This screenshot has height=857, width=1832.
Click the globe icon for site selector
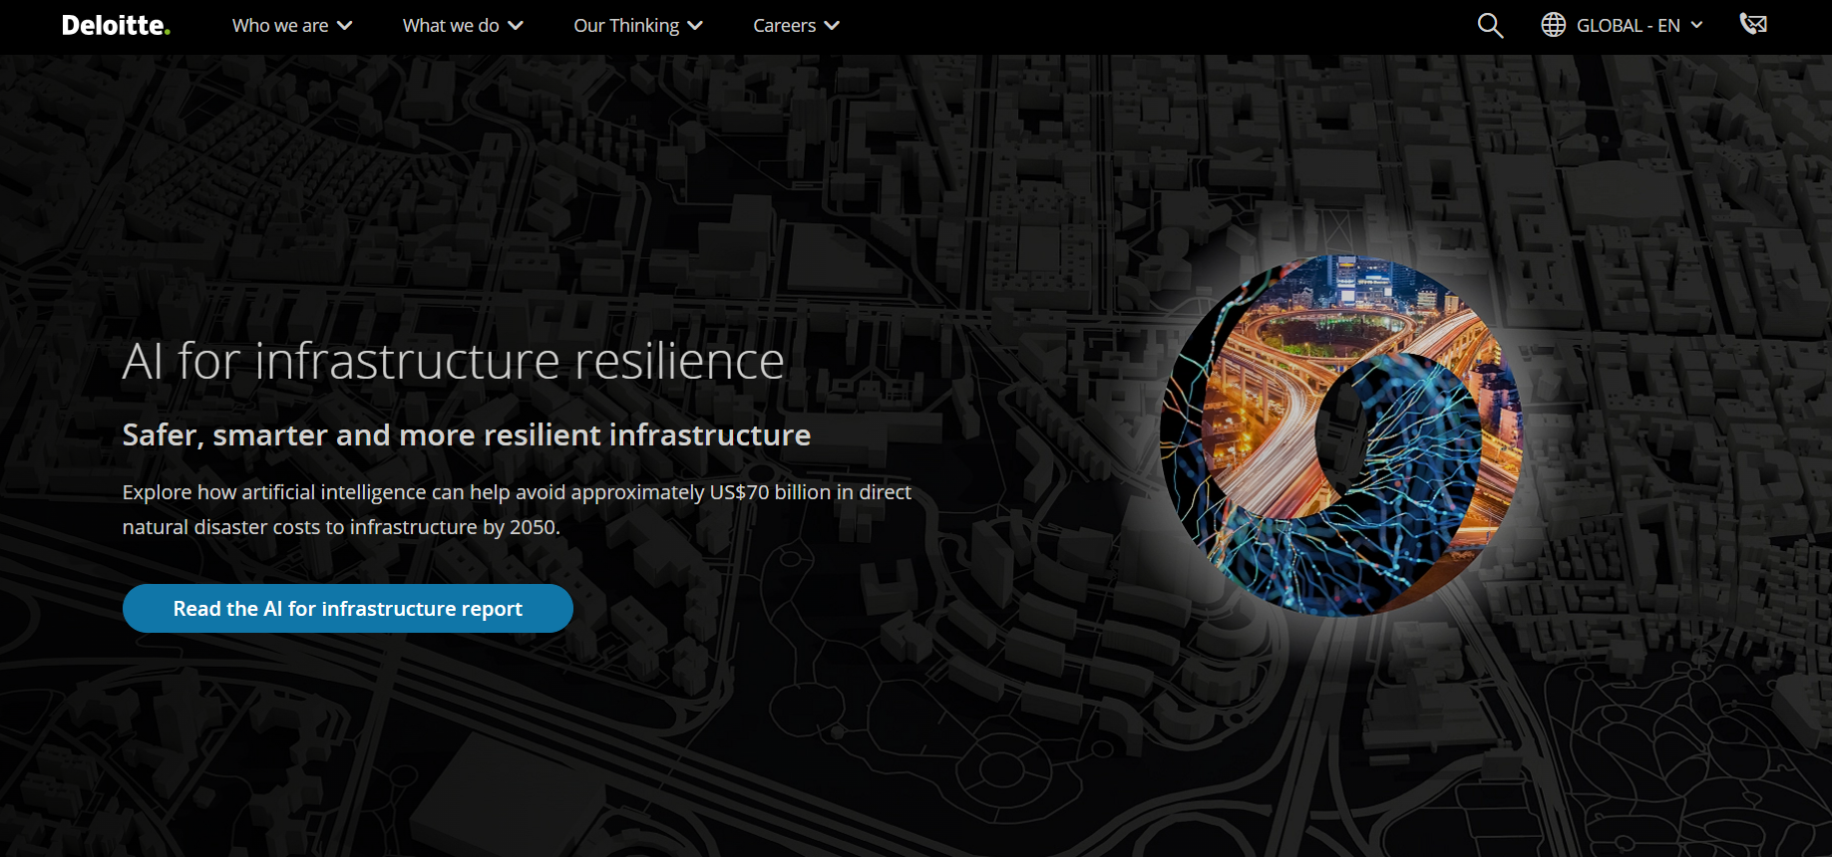tap(1553, 25)
